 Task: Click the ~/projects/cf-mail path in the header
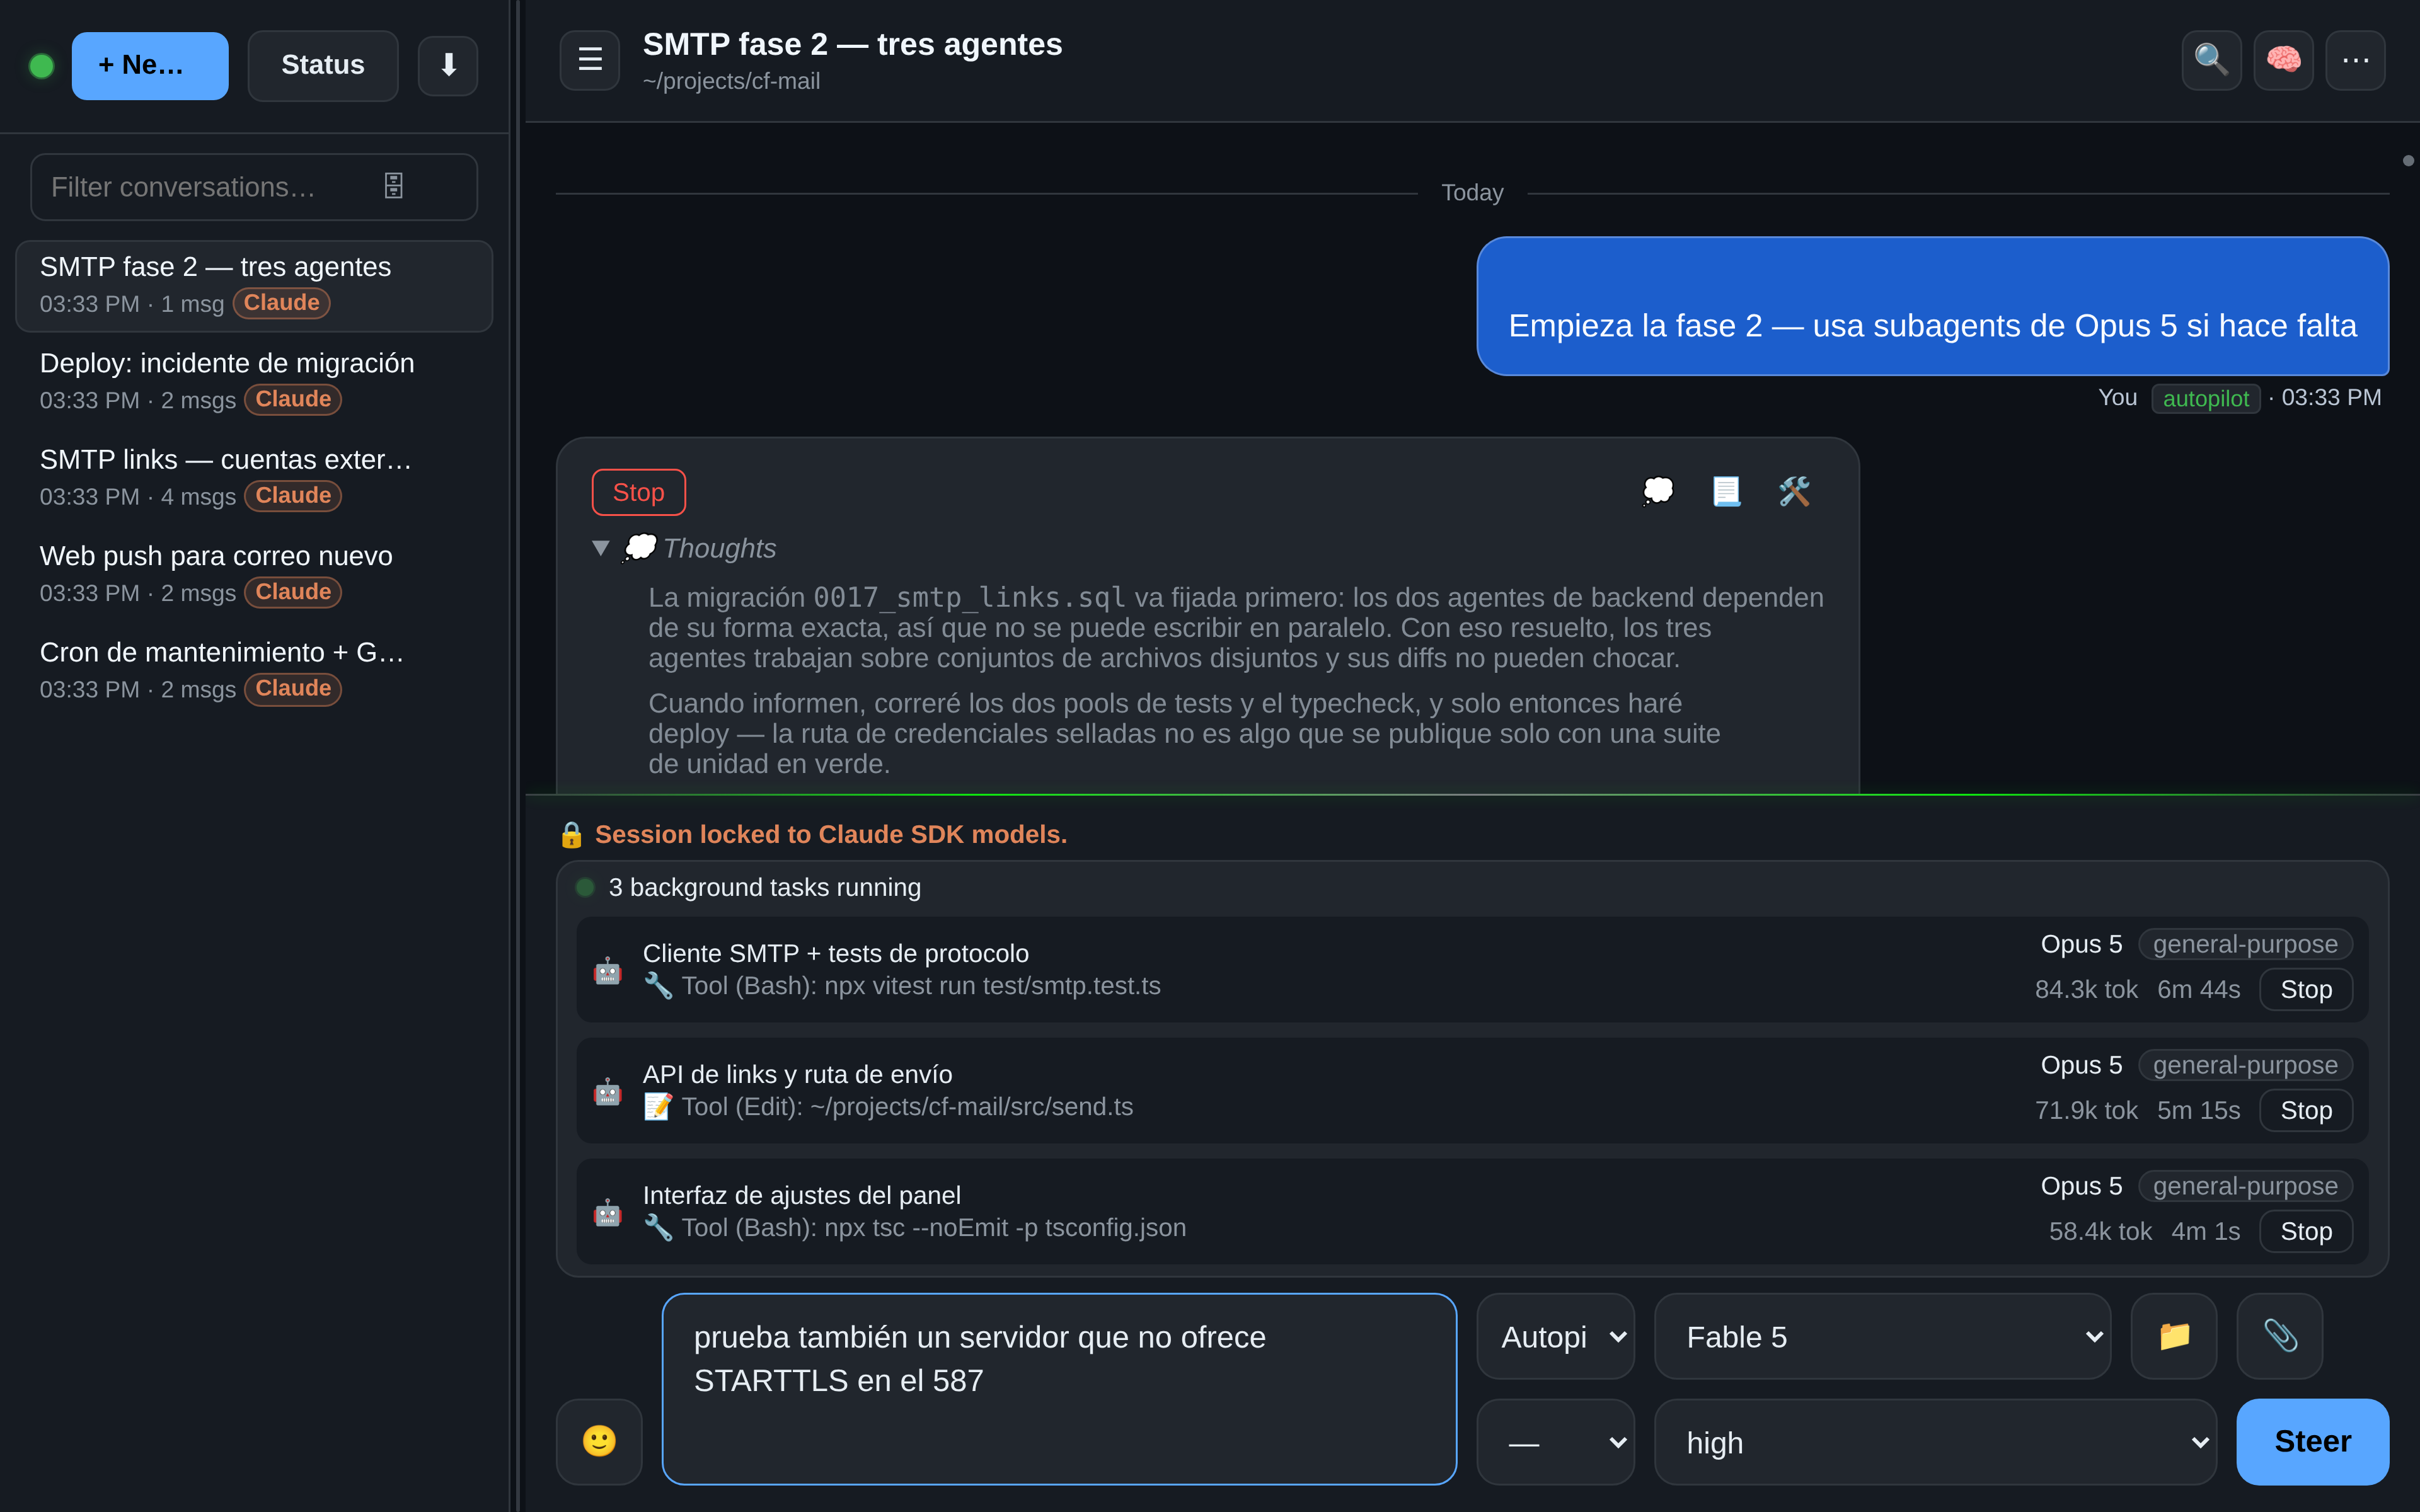[731, 81]
